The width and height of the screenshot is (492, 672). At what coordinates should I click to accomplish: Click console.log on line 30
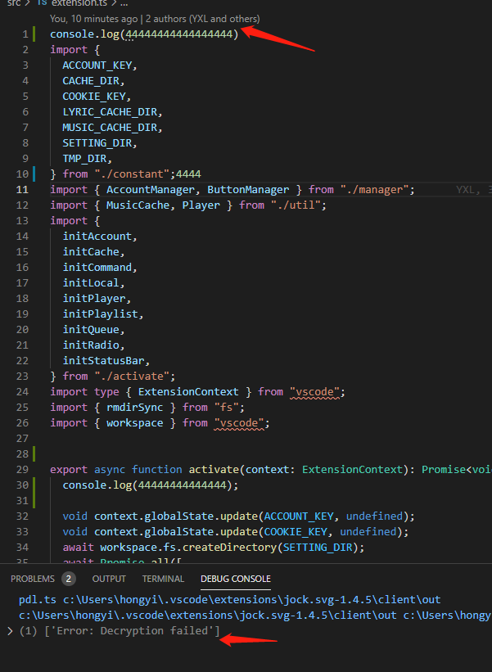(97, 485)
